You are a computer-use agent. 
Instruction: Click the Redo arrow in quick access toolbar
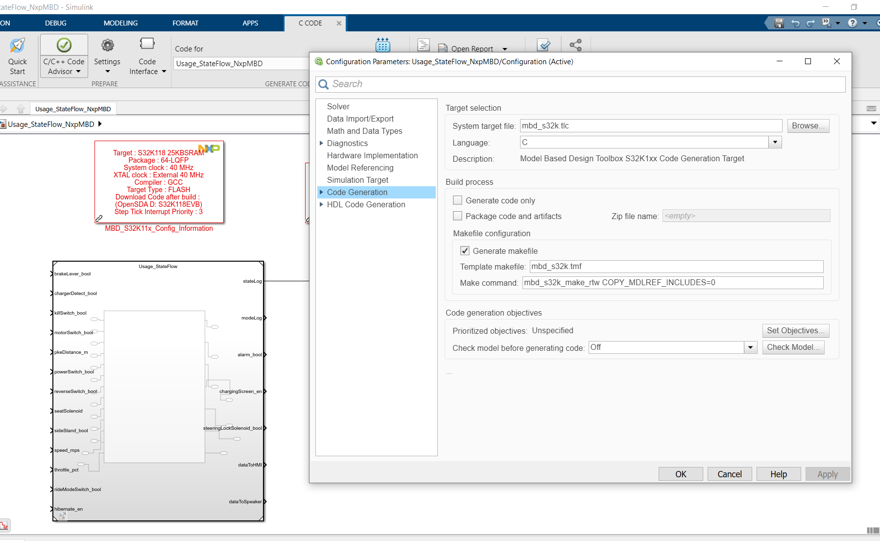coord(811,23)
